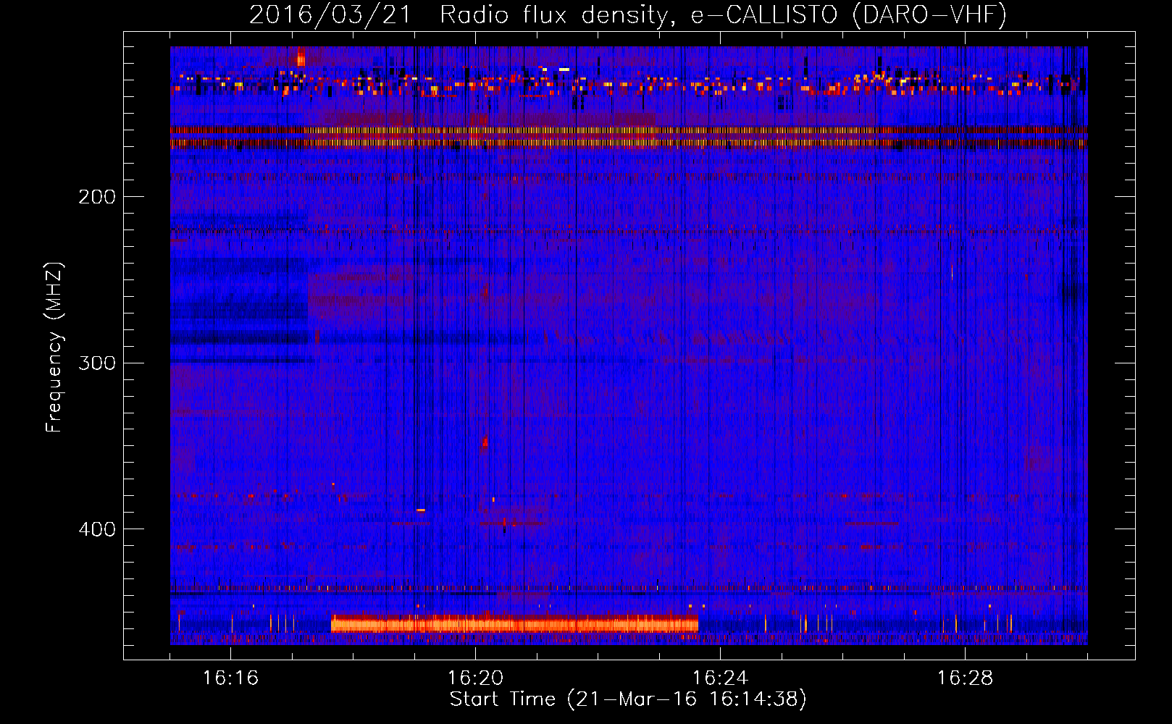Image resolution: width=1172 pixels, height=724 pixels.
Task: Click the plot title 'Radio flux density, e-CALLISTO (DARO-VHF)'
Action: point(723,15)
